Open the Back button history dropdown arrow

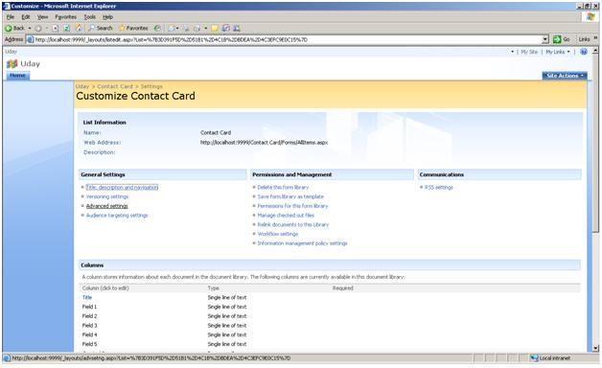[30, 28]
